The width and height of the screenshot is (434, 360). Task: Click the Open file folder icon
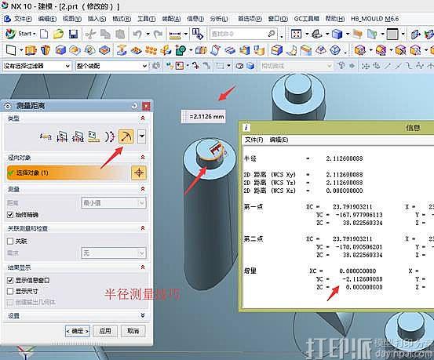point(58,34)
